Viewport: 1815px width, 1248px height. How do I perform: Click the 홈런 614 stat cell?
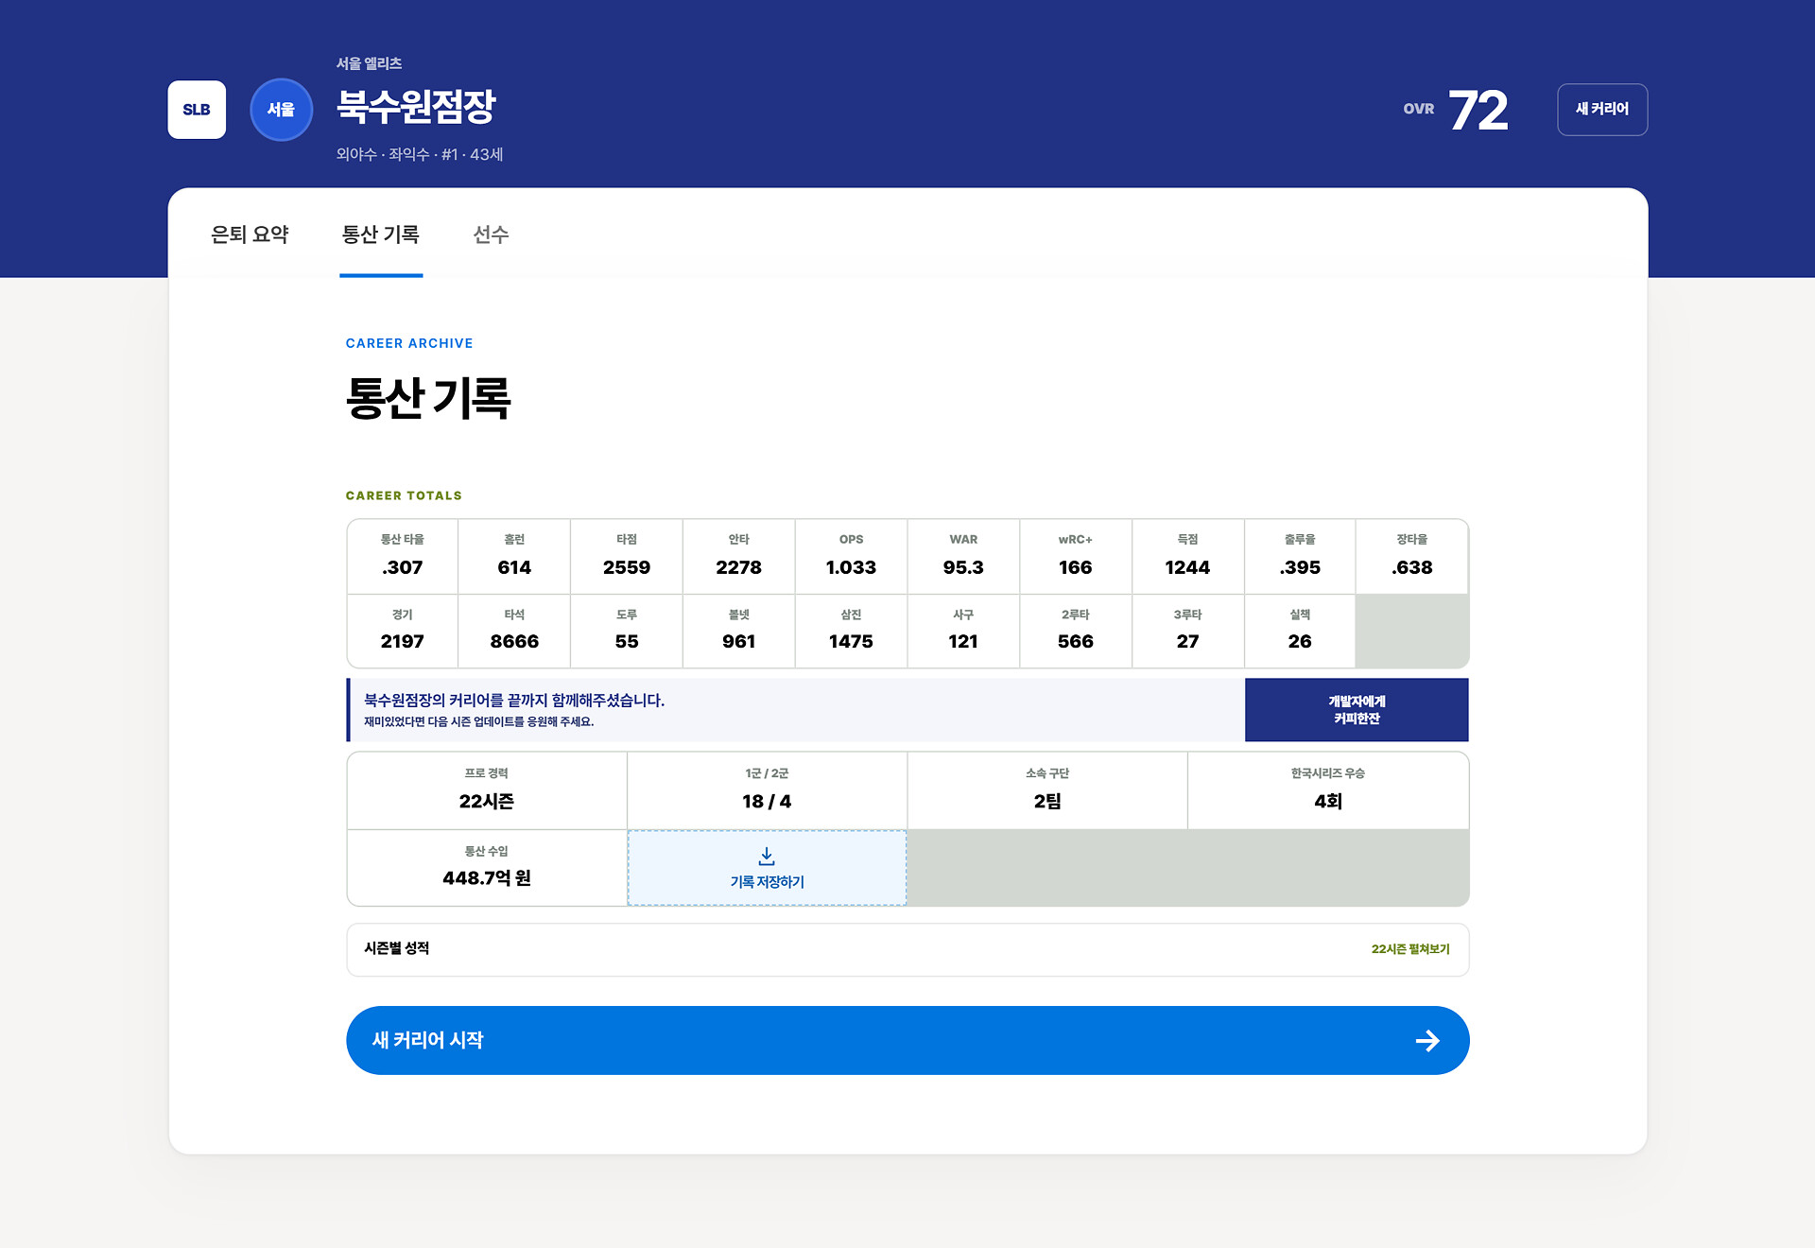pyautogui.click(x=514, y=556)
